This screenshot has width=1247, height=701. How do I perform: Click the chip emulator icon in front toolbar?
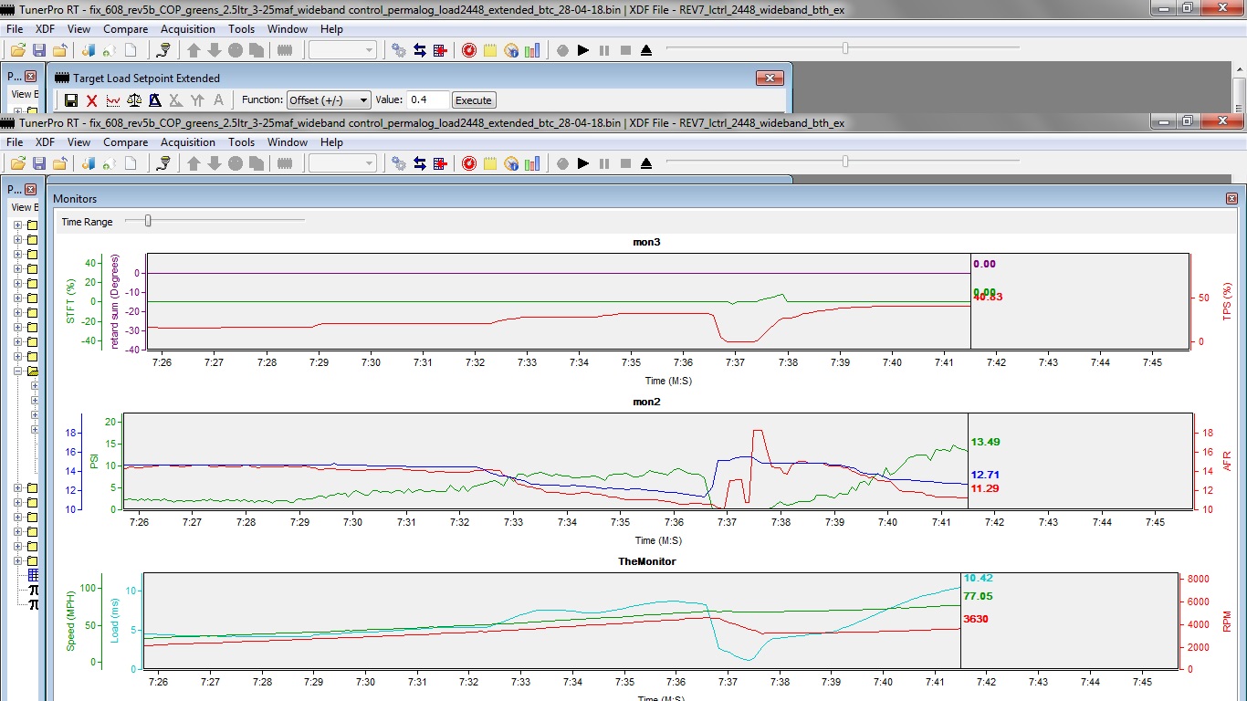[285, 163]
